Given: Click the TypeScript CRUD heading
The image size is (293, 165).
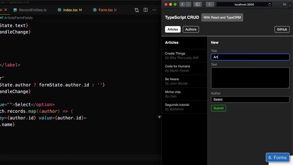Looking at the screenshot, I should [182, 17].
